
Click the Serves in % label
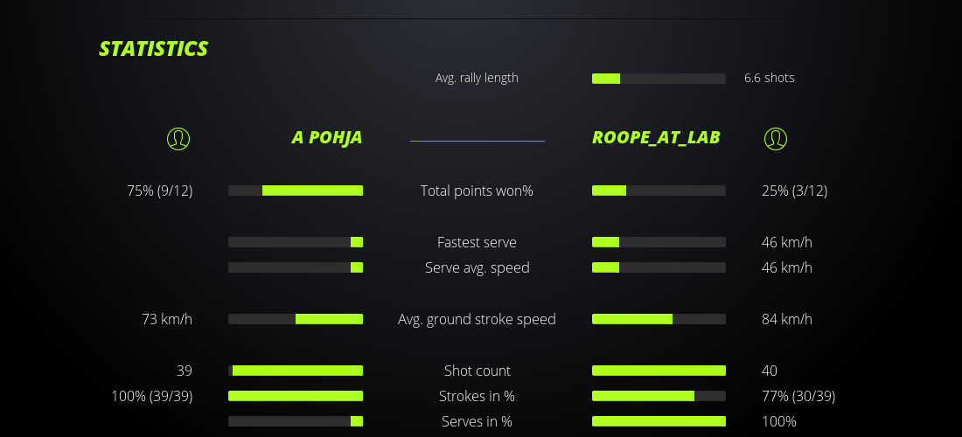coord(477,421)
